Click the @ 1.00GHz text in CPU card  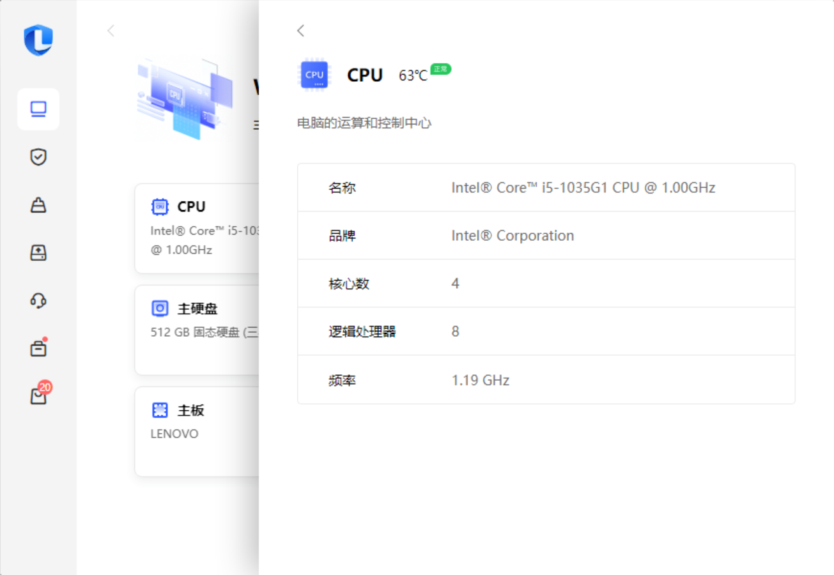181,250
